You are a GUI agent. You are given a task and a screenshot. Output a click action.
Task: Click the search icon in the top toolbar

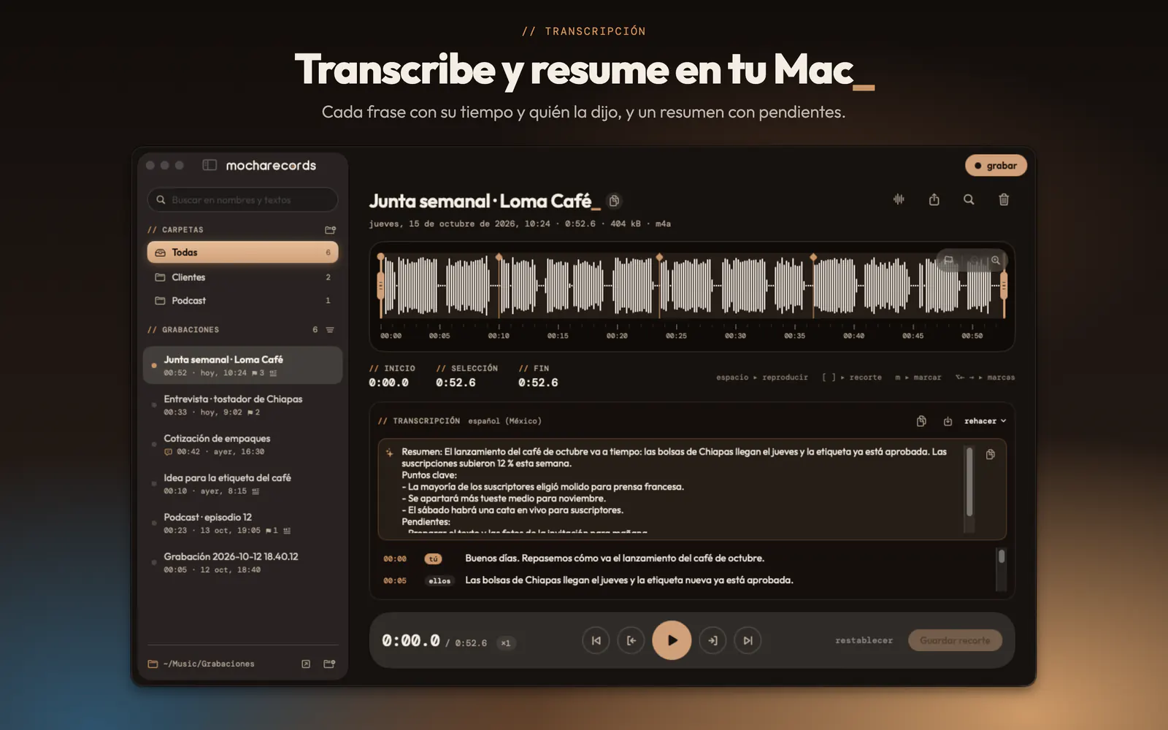point(969,199)
